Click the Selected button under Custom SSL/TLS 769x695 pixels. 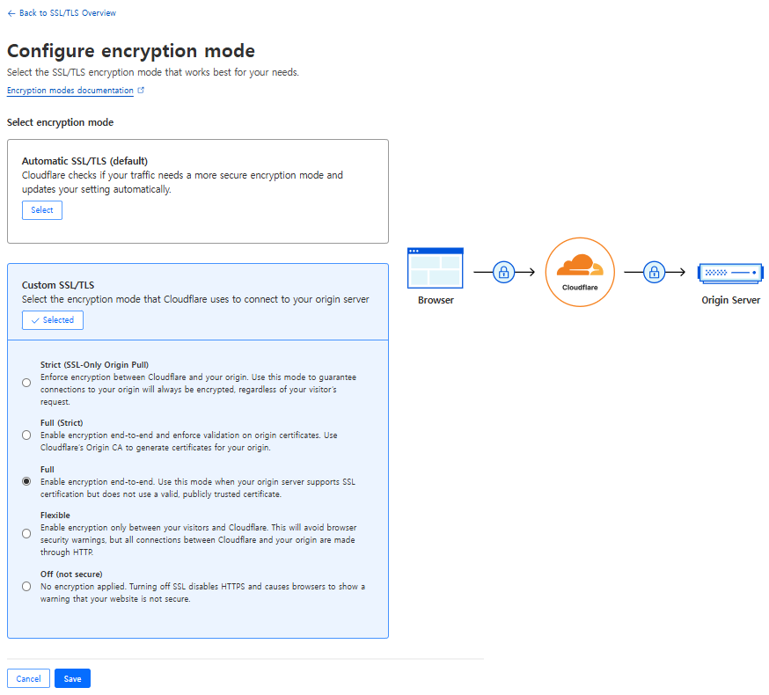53,320
